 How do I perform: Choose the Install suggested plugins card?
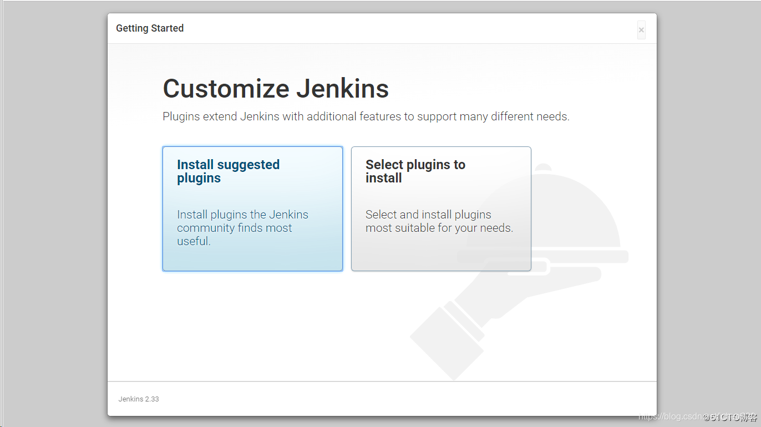[252, 209]
